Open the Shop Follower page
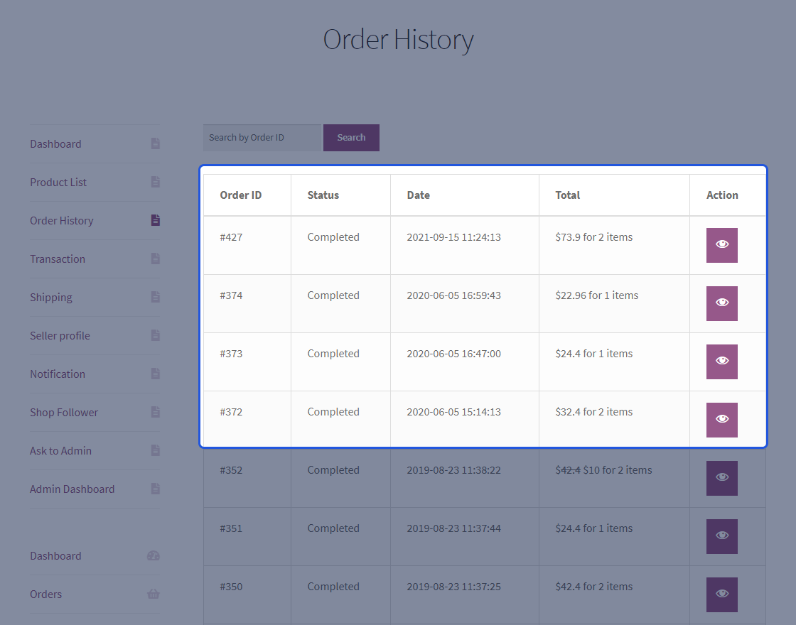This screenshot has height=625, width=796. tap(64, 412)
